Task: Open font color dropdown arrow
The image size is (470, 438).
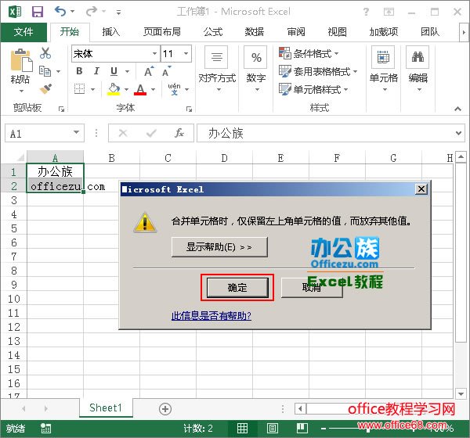Action: [154, 89]
